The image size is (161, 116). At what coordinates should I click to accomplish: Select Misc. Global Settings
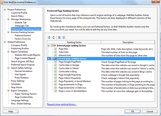(x=21, y=104)
